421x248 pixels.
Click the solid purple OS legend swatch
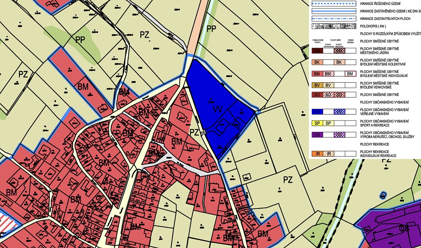click(x=317, y=135)
